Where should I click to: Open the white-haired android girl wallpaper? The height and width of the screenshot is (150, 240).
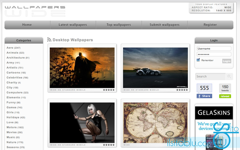(x=82, y=123)
